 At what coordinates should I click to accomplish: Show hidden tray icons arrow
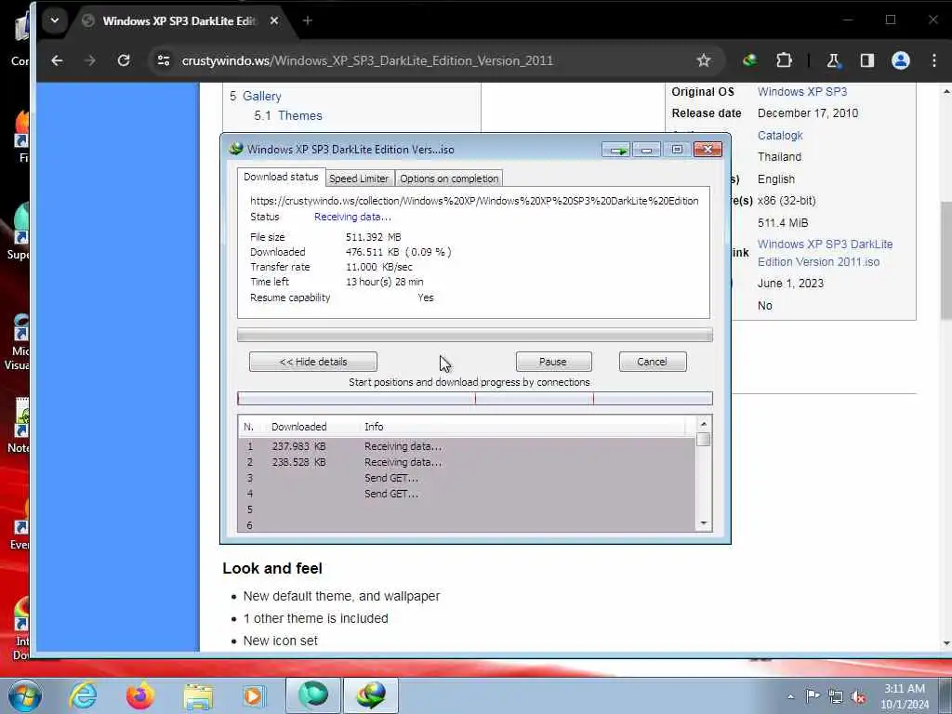tap(790, 697)
